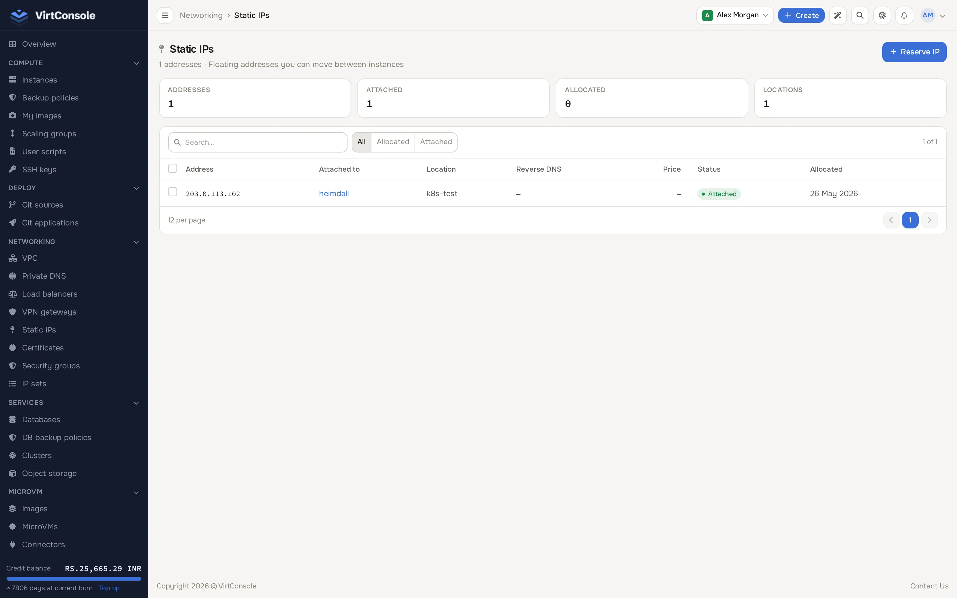Select the All filter tab
The height and width of the screenshot is (598, 957).
pyautogui.click(x=362, y=142)
